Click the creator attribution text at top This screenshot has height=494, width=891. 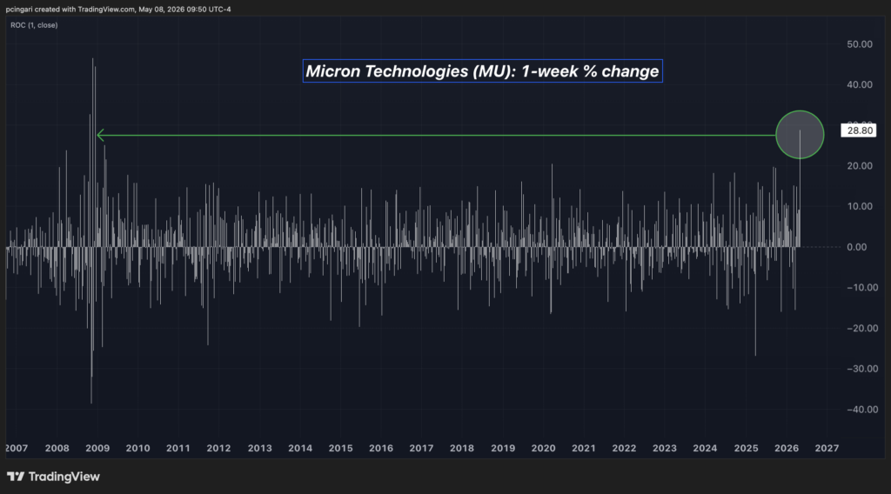pos(118,9)
